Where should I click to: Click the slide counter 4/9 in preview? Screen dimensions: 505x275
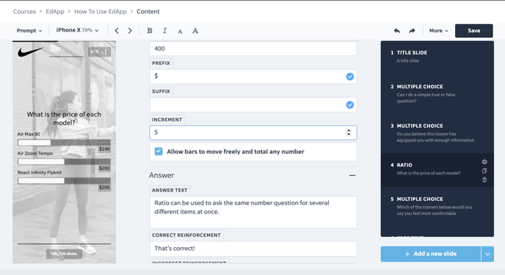coord(95,52)
